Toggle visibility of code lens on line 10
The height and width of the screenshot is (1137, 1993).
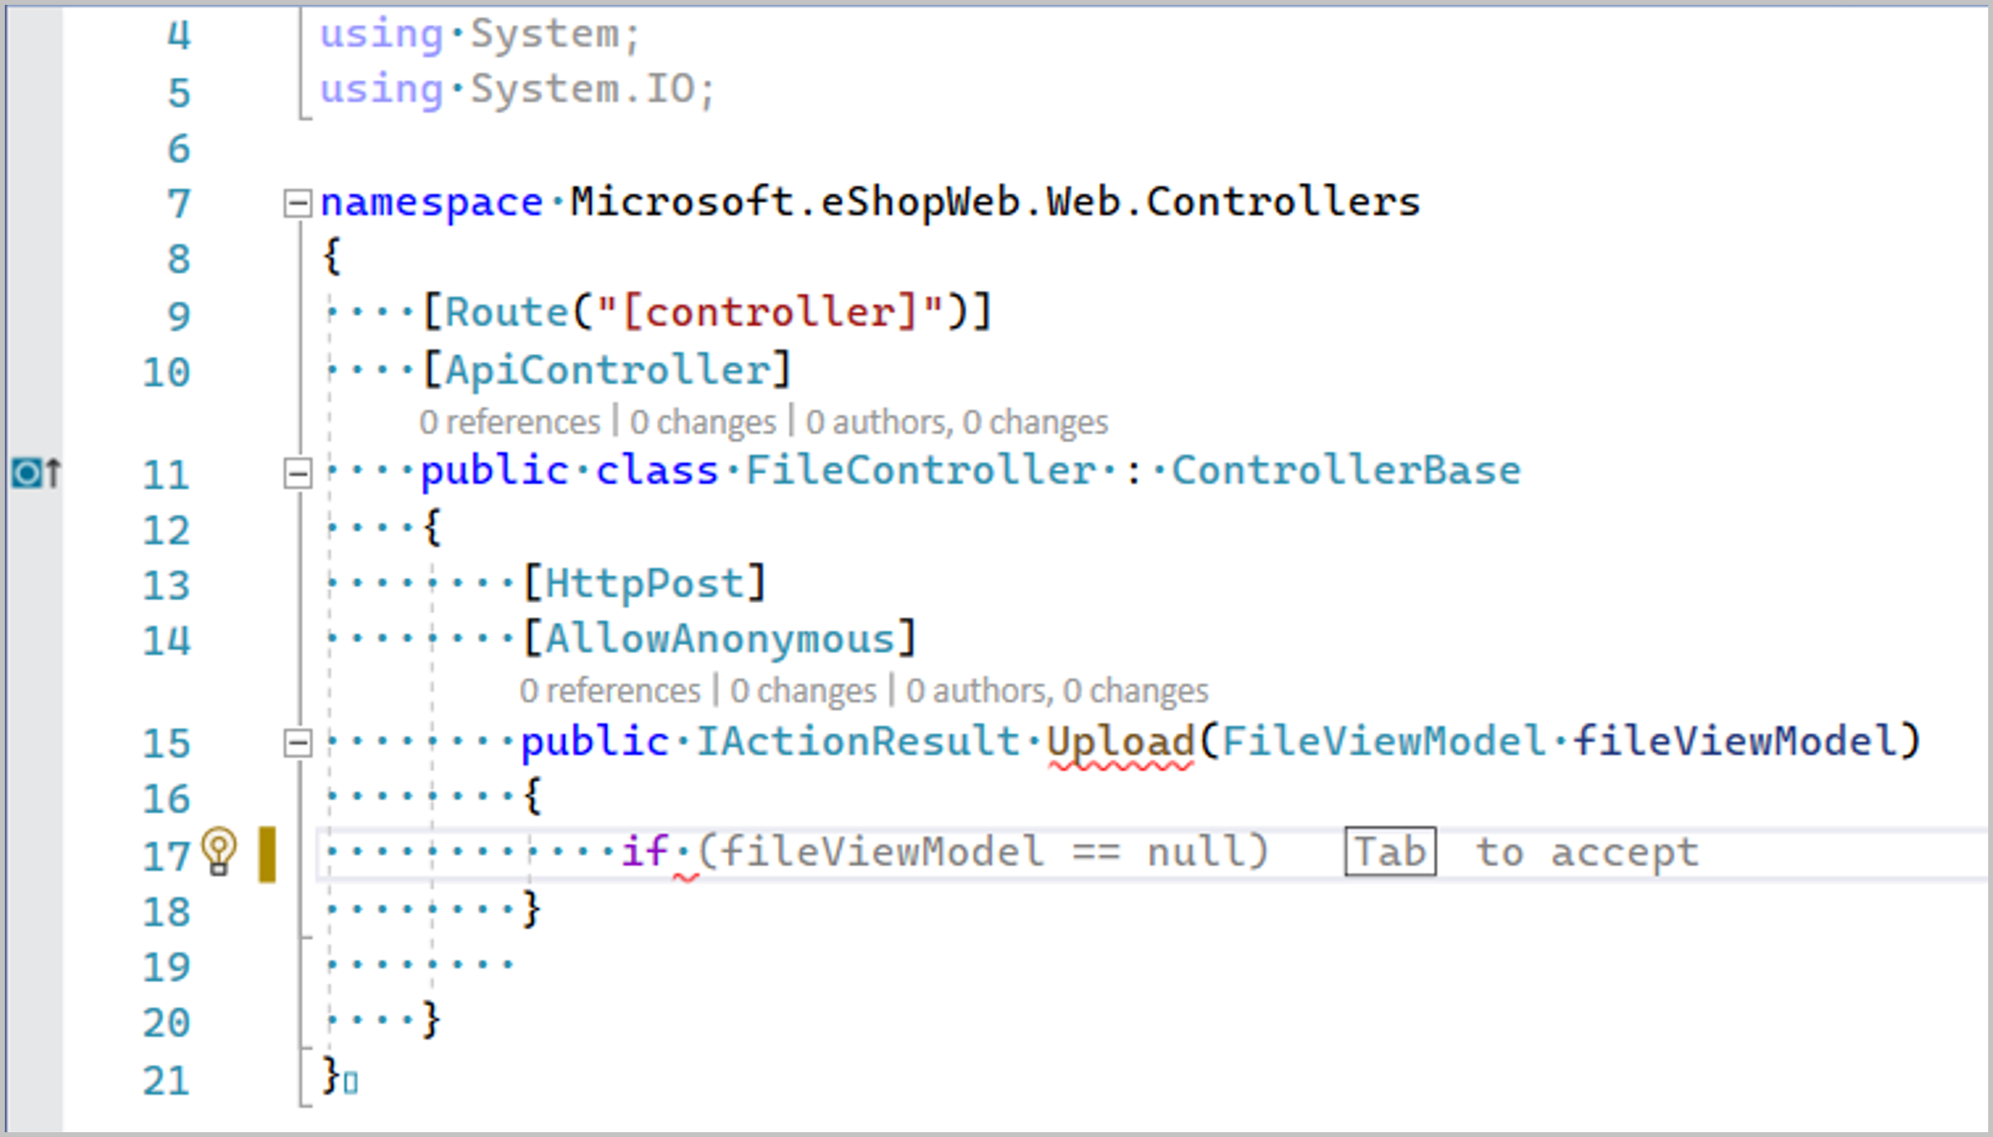(x=759, y=420)
